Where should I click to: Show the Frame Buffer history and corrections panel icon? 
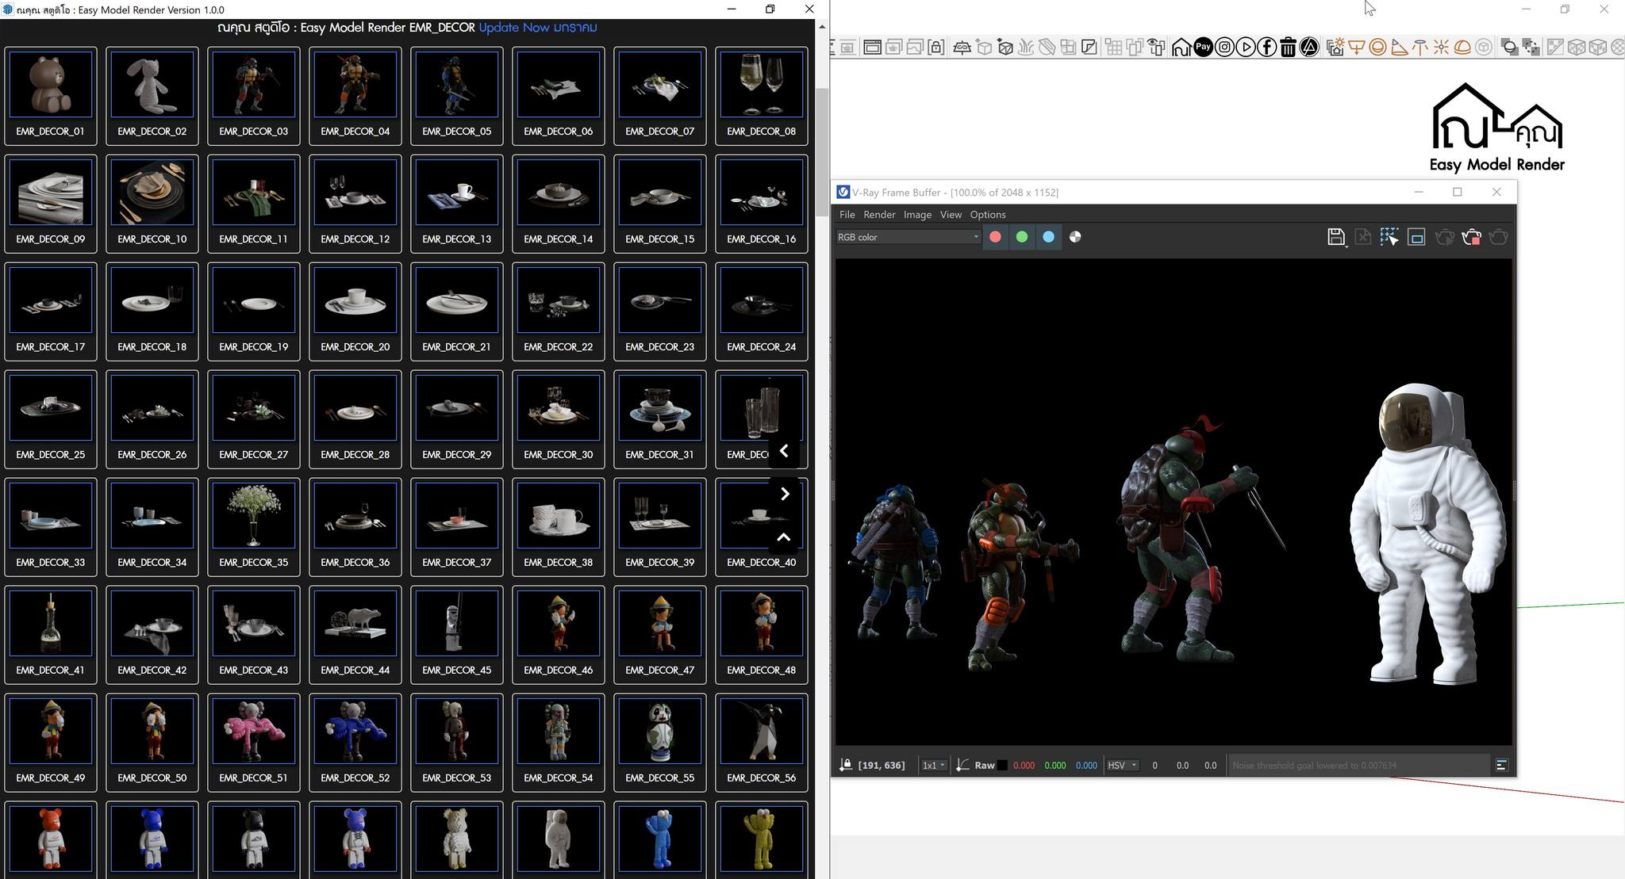point(1501,765)
